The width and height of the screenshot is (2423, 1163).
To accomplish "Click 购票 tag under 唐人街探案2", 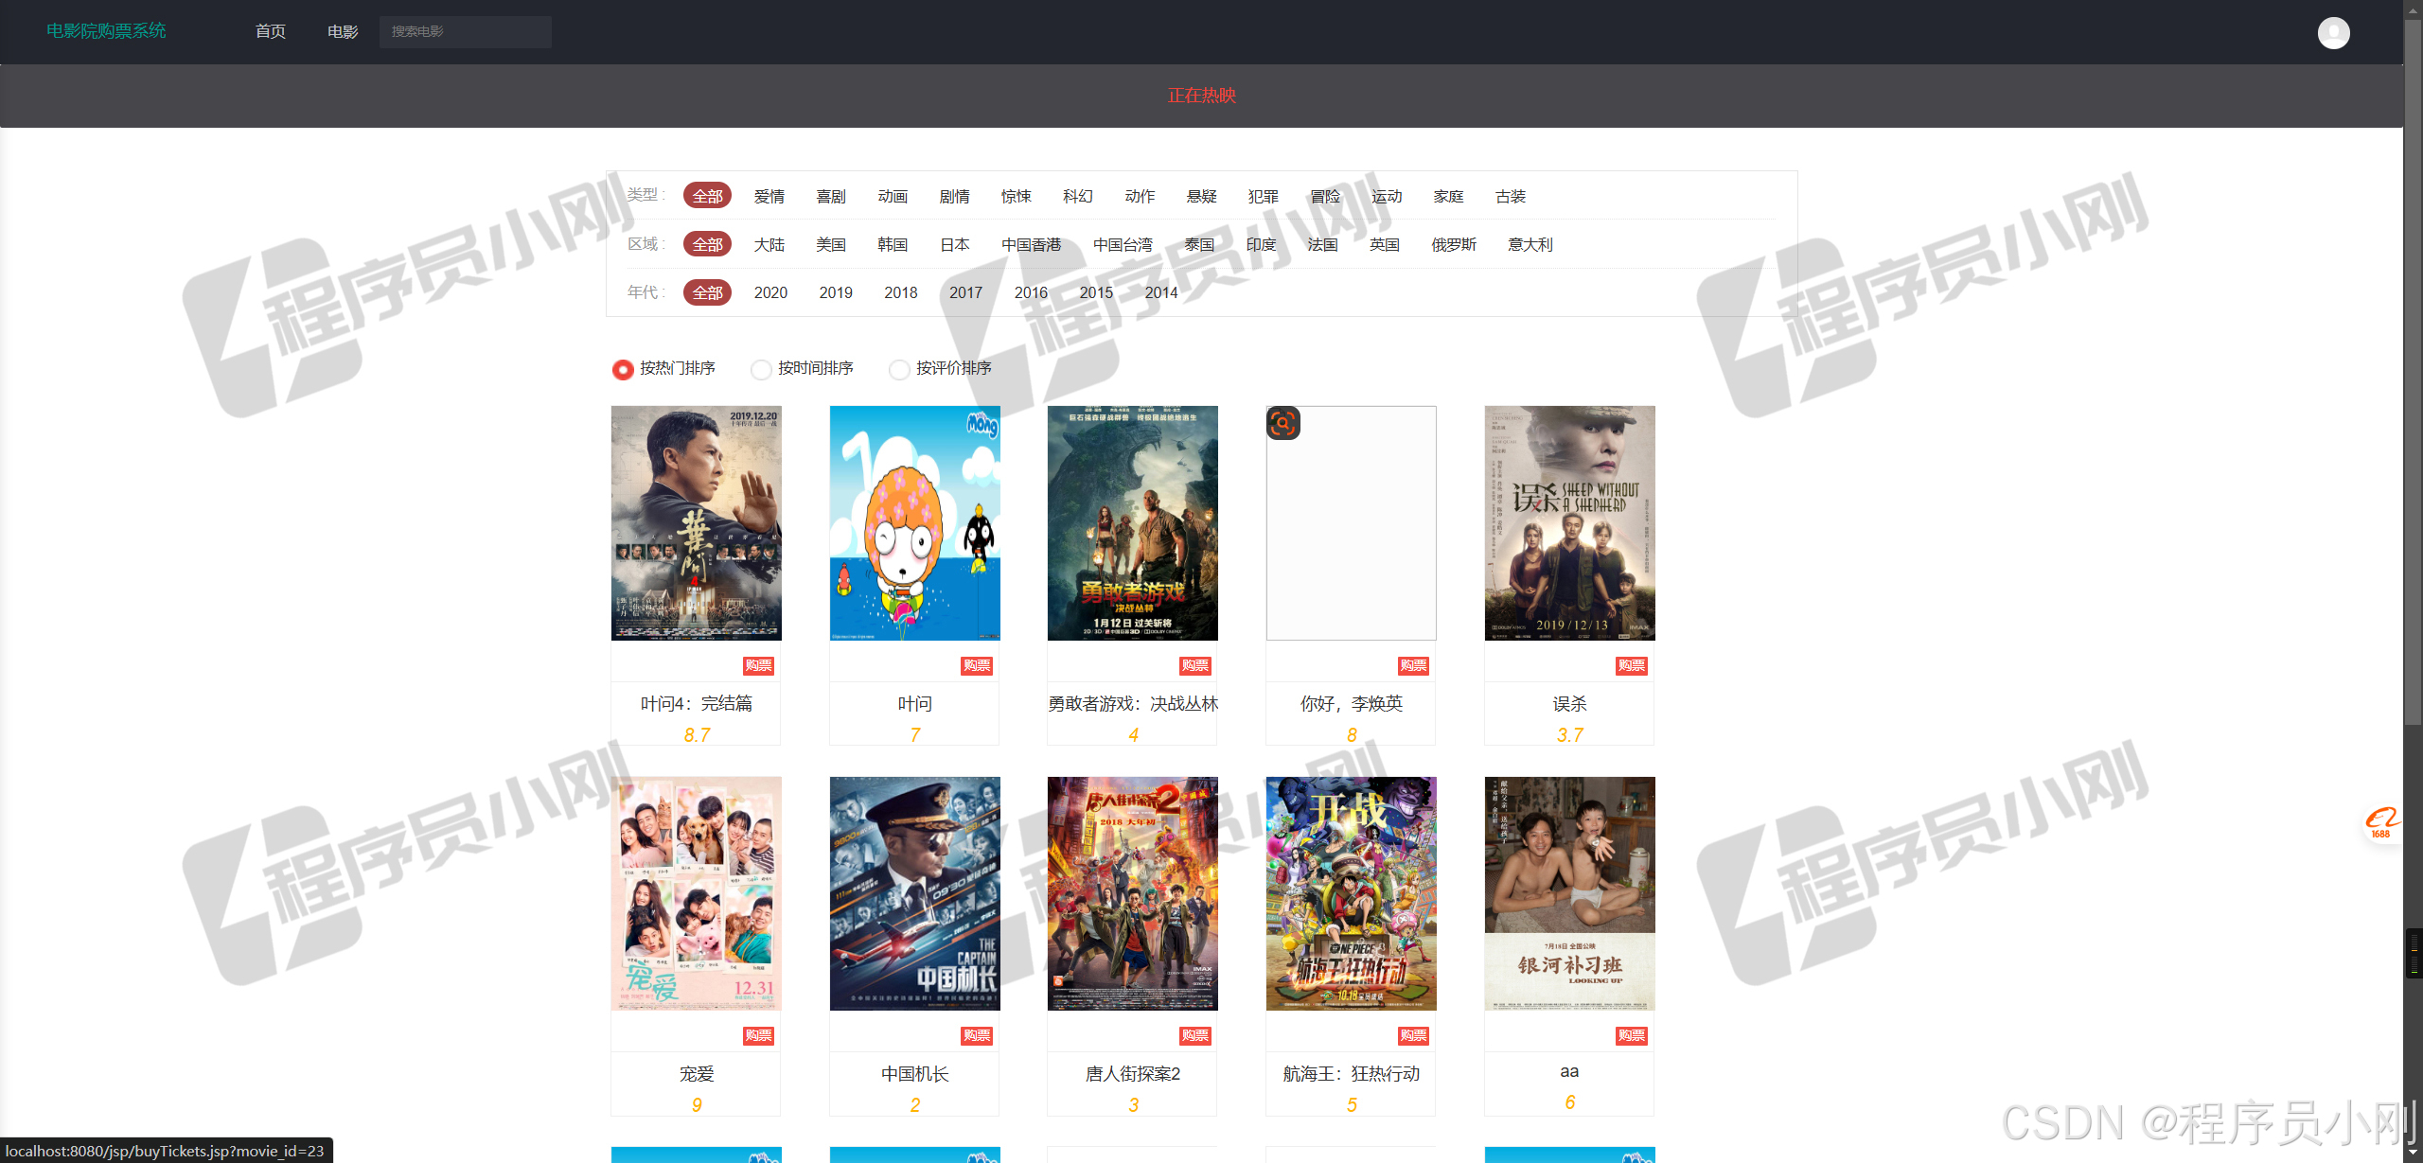I will click(1194, 1035).
